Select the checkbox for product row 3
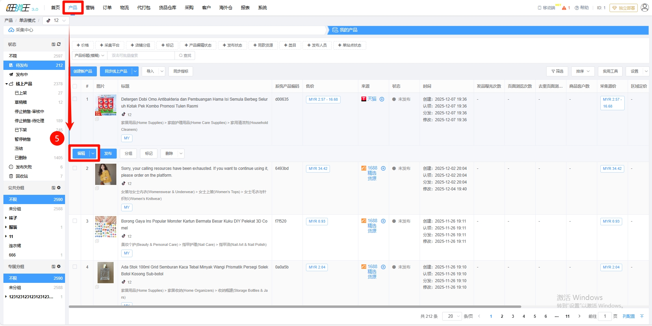This screenshot has width=652, height=326. [75, 221]
